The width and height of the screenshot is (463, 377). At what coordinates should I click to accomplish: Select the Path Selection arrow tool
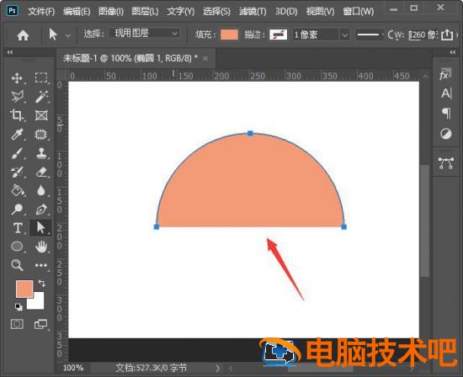(x=40, y=228)
